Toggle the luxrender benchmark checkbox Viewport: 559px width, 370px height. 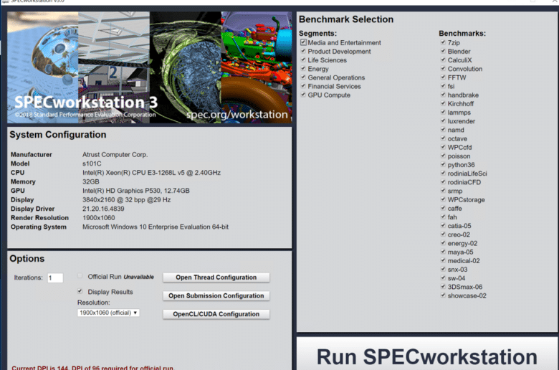point(443,120)
